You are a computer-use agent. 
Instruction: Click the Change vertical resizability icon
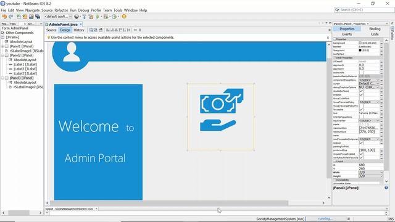pos(140,30)
